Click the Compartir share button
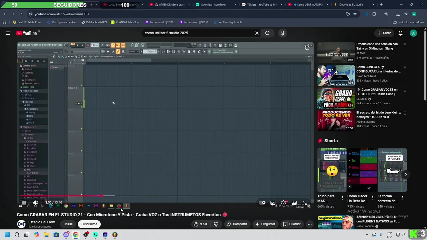 (x=237, y=224)
